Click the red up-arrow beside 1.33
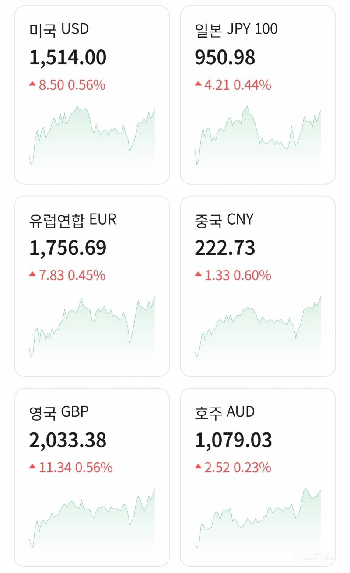 coord(198,274)
